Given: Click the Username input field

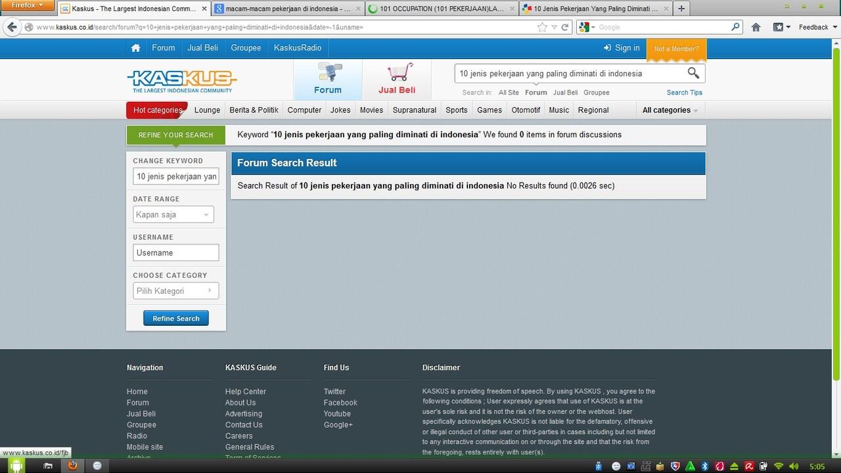Looking at the screenshot, I should pyautogui.click(x=176, y=253).
